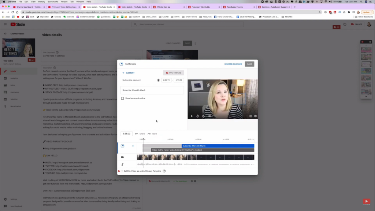Select the video track camera icon
Image resolution: width=375 pixels, height=211 pixels.
(x=122, y=157)
